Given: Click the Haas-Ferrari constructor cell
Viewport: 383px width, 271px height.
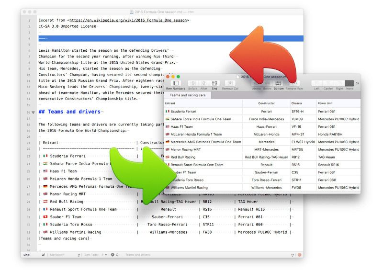Looking at the screenshot, I should [x=266, y=126].
